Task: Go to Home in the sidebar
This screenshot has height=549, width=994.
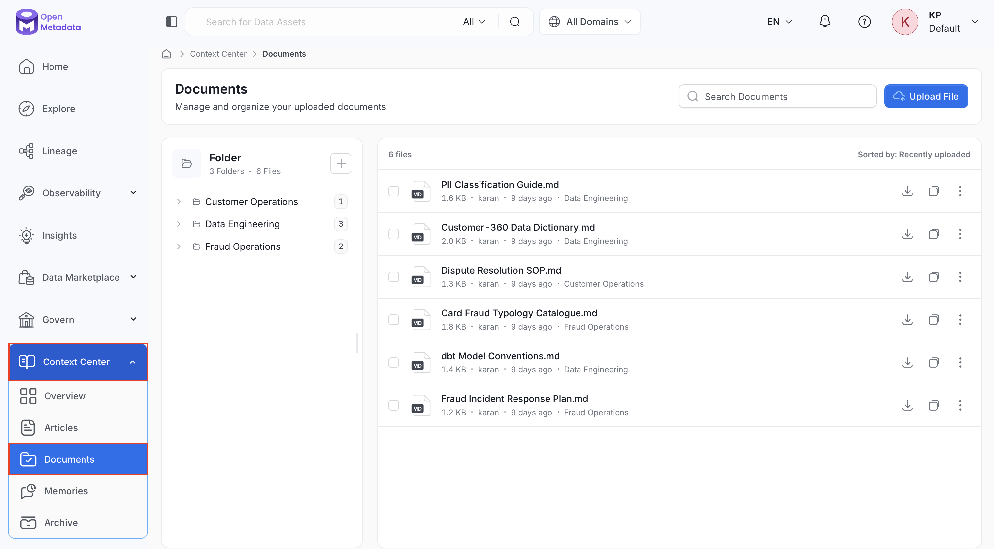Action: (x=78, y=67)
